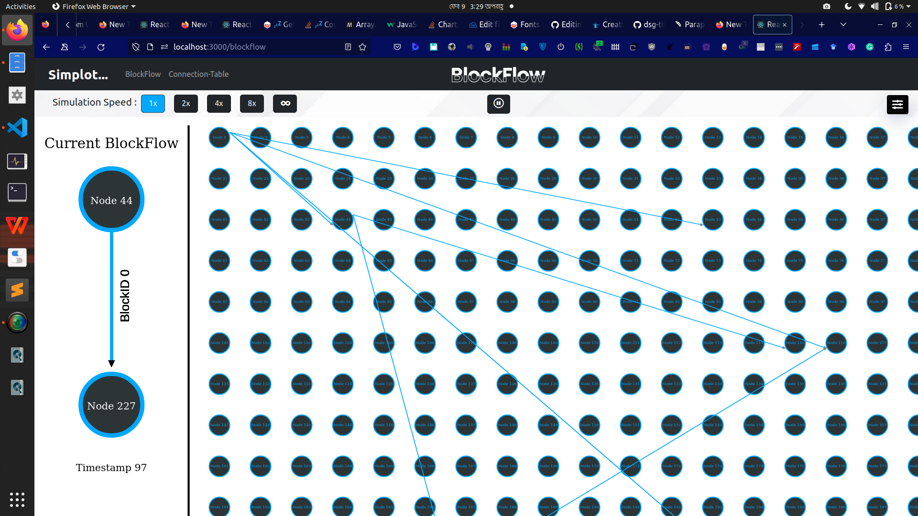Image resolution: width=918 pixels, height=516 pixels.
Task: Click the Simplot brand link
Action: click(78, 75)
